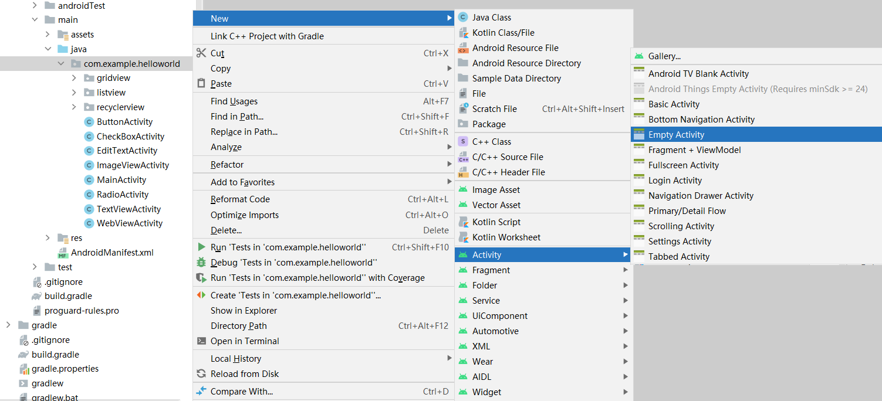The width and height of the screenshot is (882, 401).
Task: Choose Reformat Code menu entry
Action: pyautogui.click(x=240, y=199)
